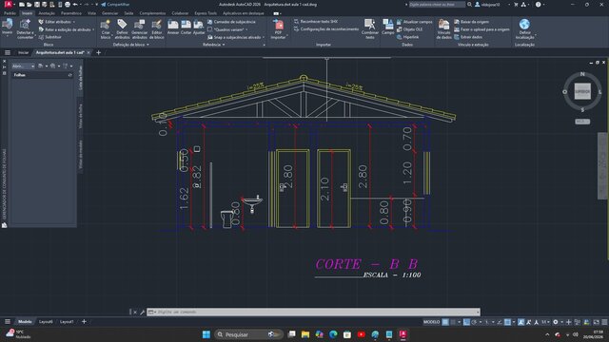Viewport: 609px width, 342px height.
Task: Open the AutoCAD application menu logo
Action: tap(8, 4)
